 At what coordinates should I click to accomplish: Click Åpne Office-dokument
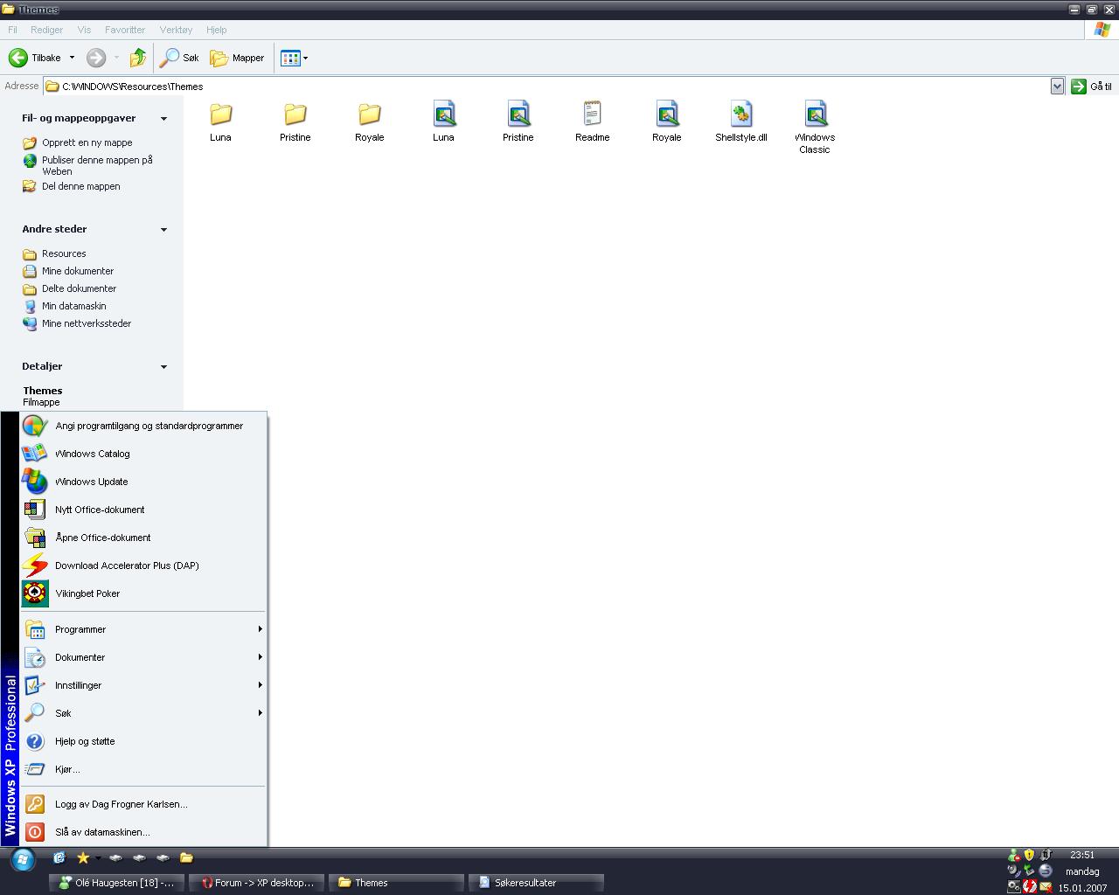143,538
